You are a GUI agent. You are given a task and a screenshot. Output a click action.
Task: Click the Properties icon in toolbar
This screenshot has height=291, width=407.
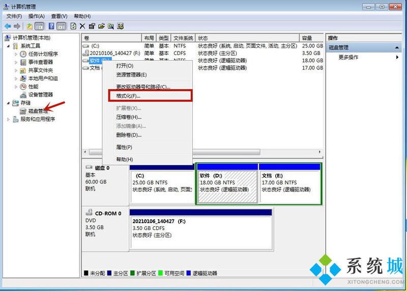92,26
